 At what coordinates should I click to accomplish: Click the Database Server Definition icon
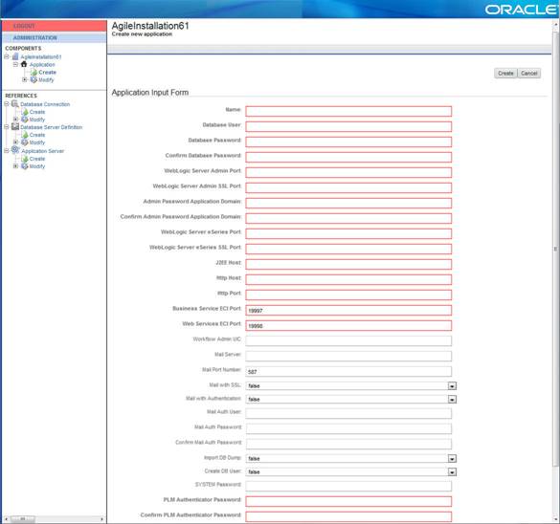[x=15, y=126]
